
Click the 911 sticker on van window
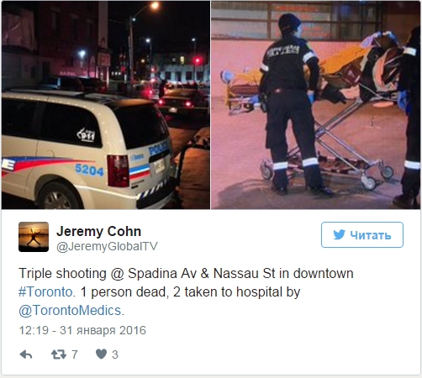pos(87,135)
